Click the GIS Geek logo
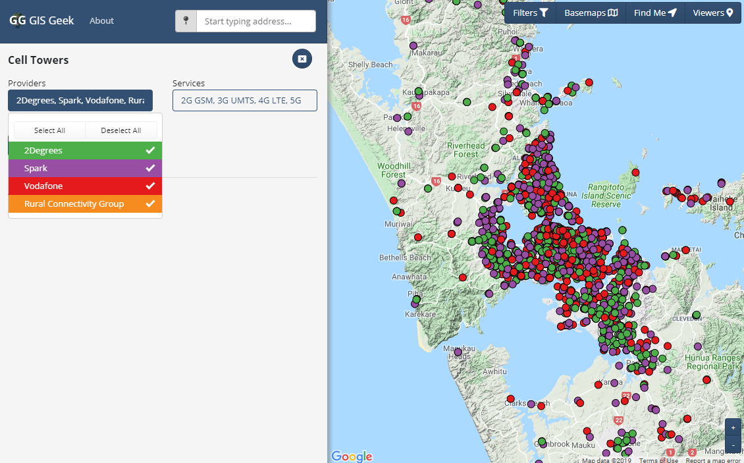744x463 pixels. (x=18, y=20)
